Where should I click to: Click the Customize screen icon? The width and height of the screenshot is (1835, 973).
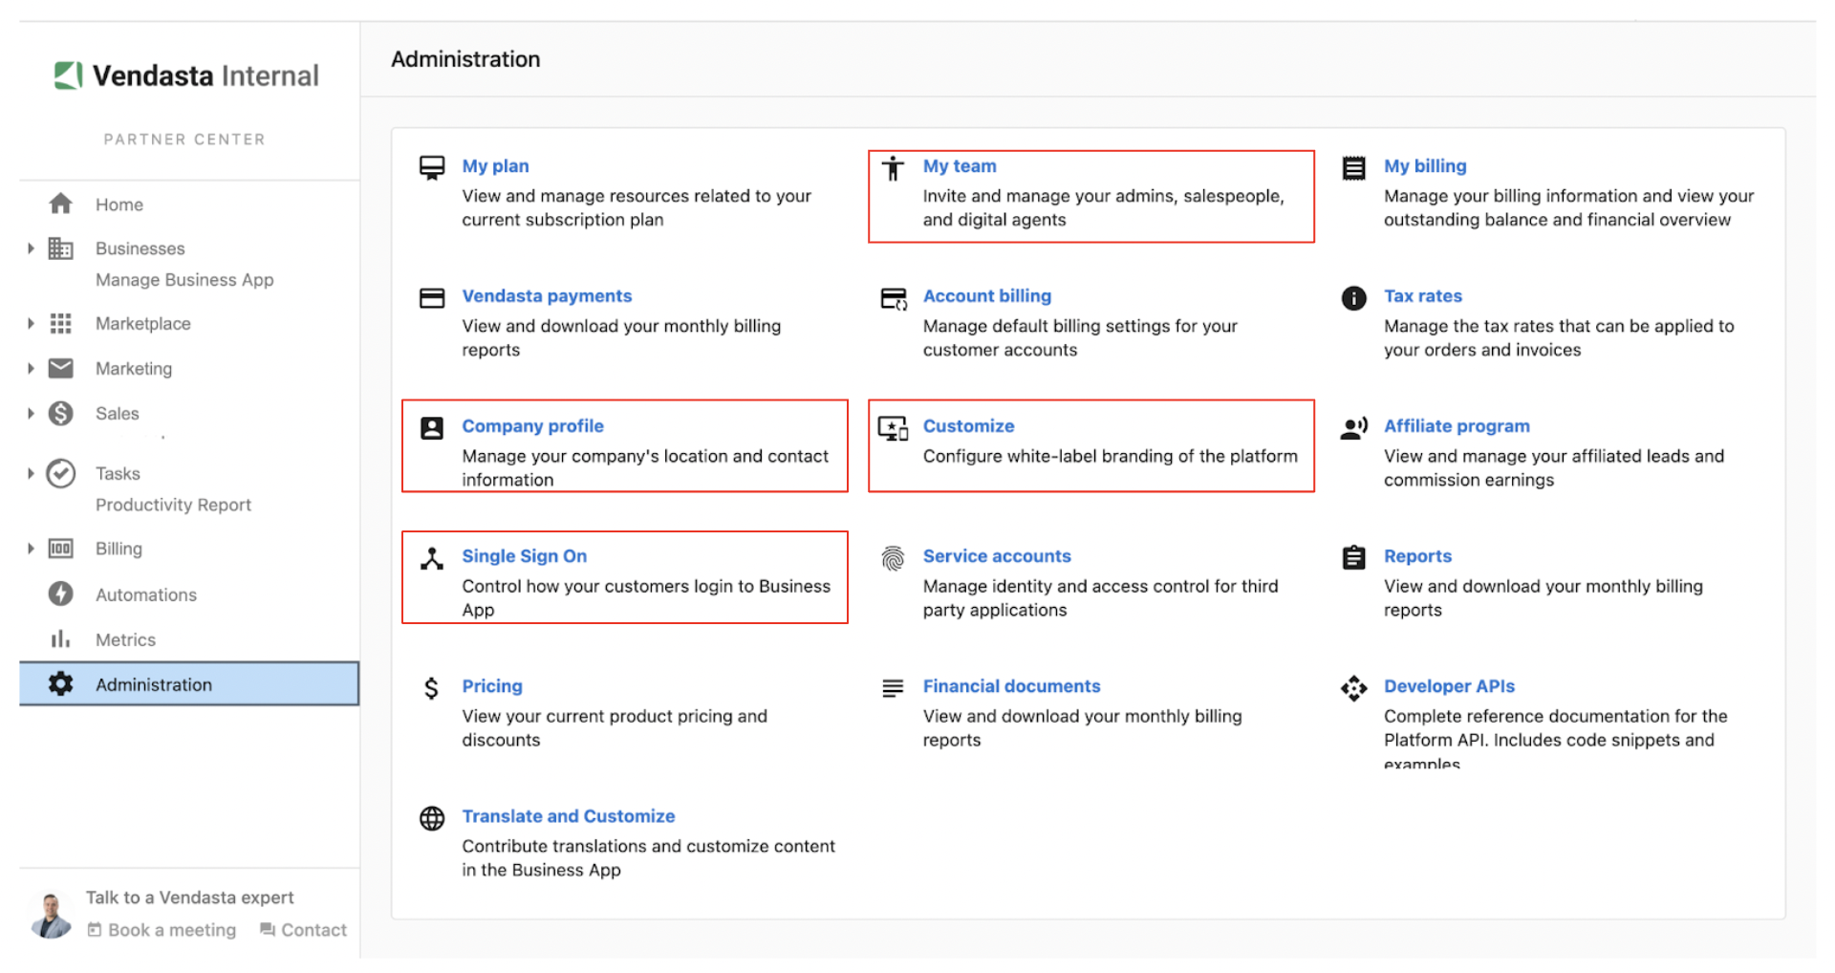[x=894, y=428]
